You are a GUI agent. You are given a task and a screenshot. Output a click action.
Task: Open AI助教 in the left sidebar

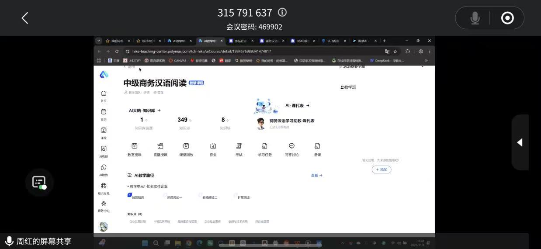tap(104, 169)
